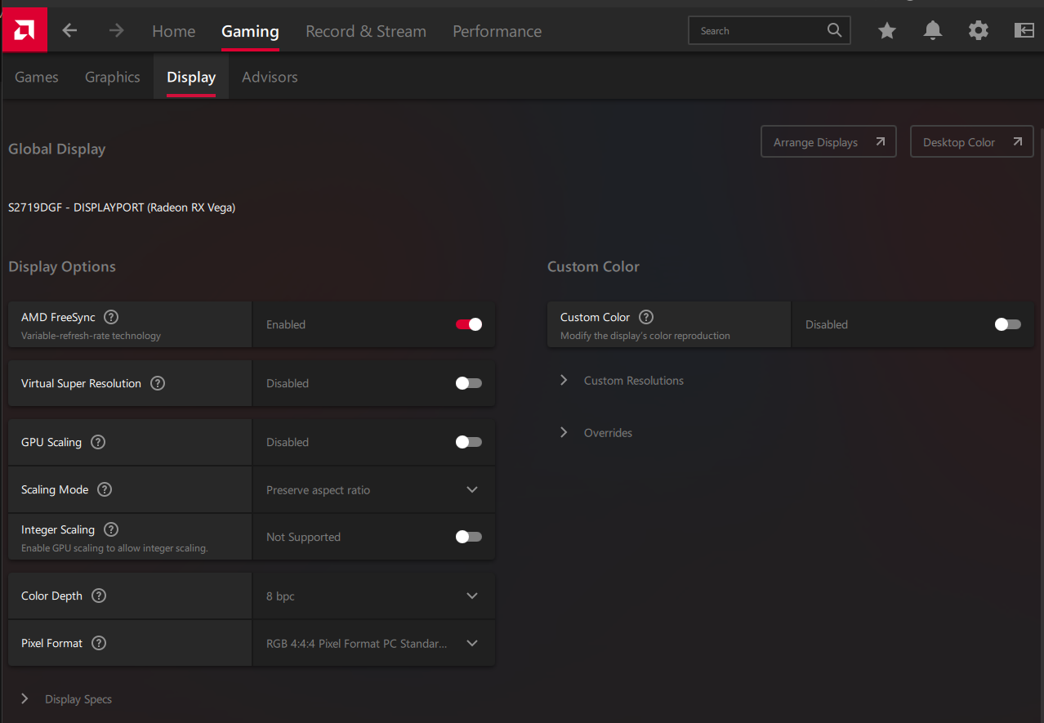Viewport: 1044px width, 723px height.
Task: Enable Virtual Super Resolution toggle
Action: [x=469, y=383]
